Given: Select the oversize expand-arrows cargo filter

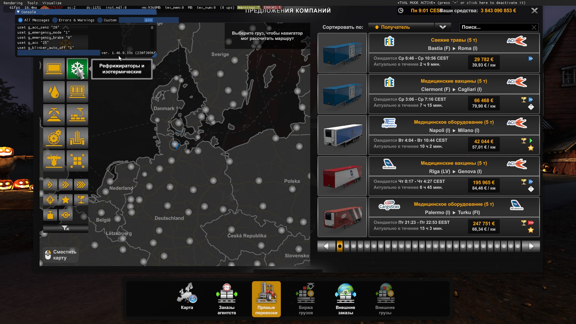Looking at the screenshot, I should [77, 161].
